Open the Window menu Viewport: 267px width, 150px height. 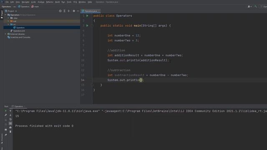82,2
